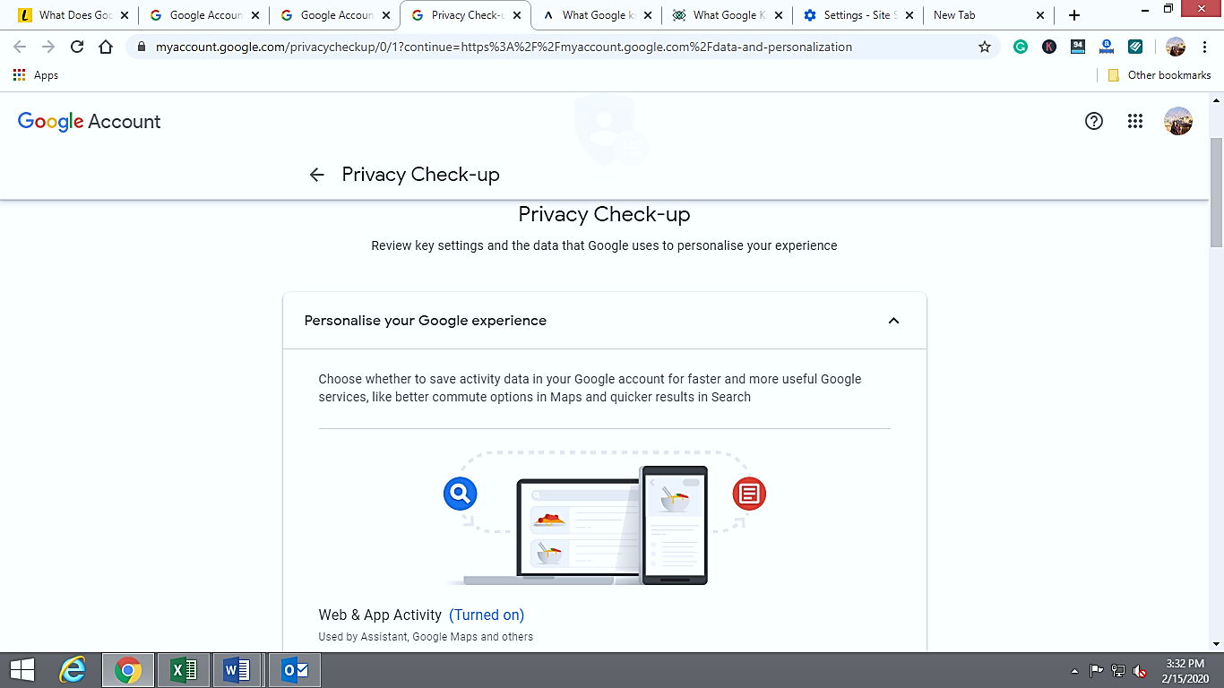Screen dimensions: 1224x688
Task: Click the Turned on link under Web & App Activity
Action: point(487,615)
